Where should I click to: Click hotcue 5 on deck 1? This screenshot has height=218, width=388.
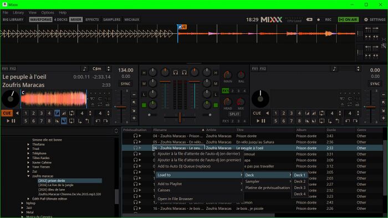point(25,121)
